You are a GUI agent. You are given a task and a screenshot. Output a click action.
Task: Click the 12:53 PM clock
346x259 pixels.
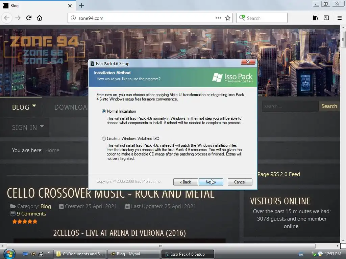click(333, 254)
